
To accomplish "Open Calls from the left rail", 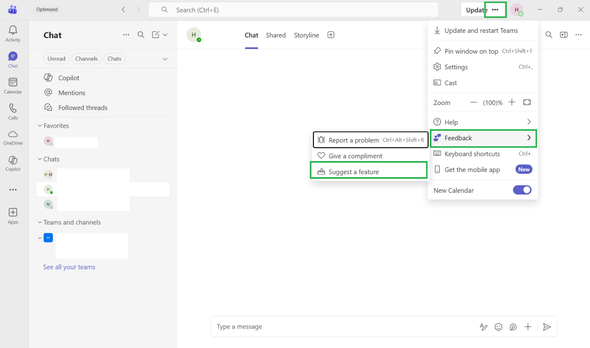I will coord(13,111).
